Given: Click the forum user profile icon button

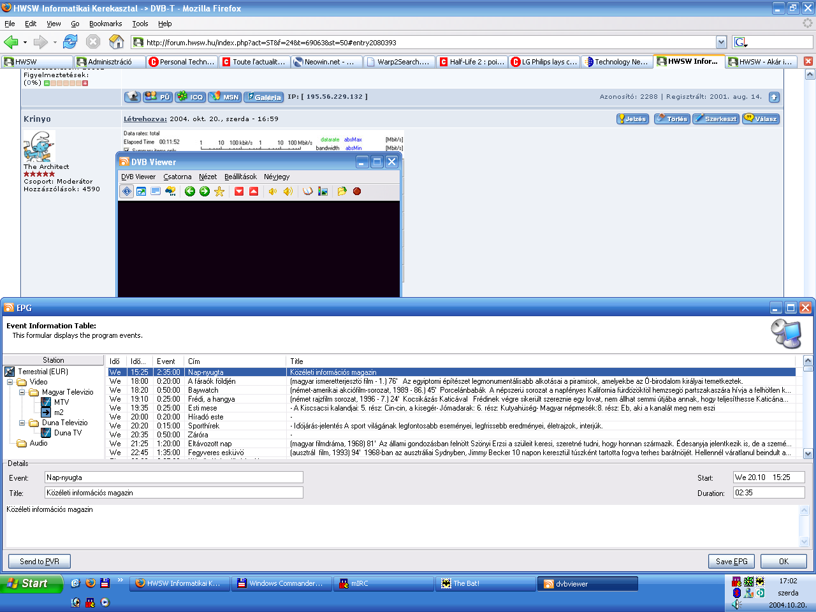Looking at the screenshot, I should pyautogui.click(x=132, y=97).
